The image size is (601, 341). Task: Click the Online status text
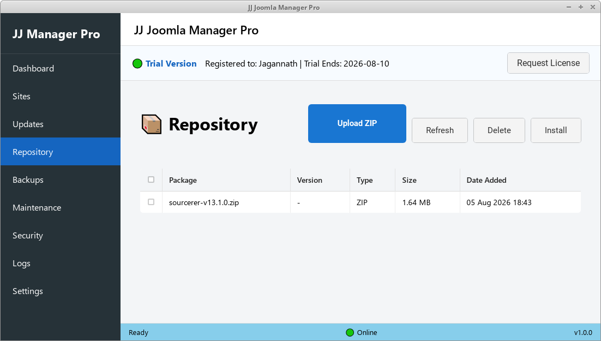(367, 333)
